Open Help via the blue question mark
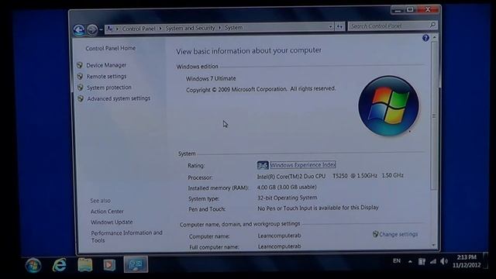Screen dimensions: 496x279 coord(425,38)
